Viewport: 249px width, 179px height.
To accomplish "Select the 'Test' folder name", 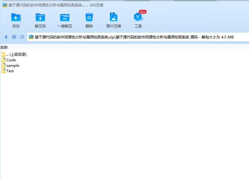I will click(10, 71).
